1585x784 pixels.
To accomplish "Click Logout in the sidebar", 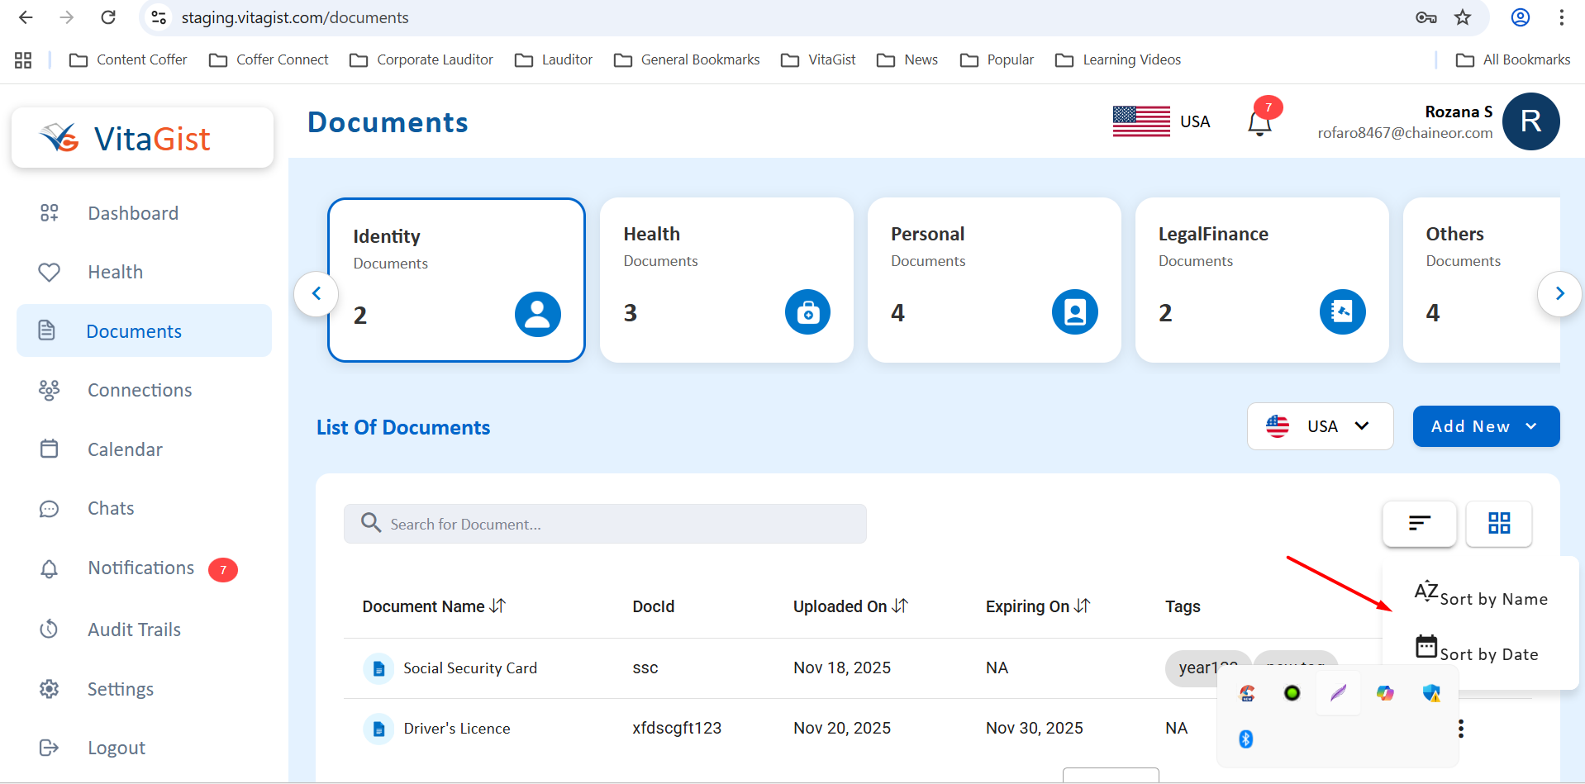I will point(116,748).
